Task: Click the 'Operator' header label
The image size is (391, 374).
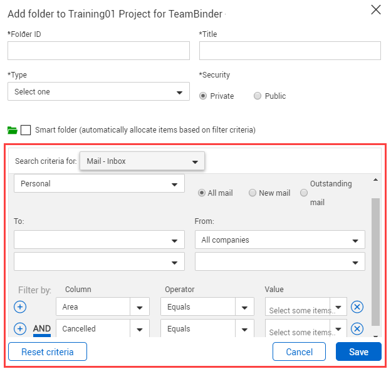Action: pos(180,289)
